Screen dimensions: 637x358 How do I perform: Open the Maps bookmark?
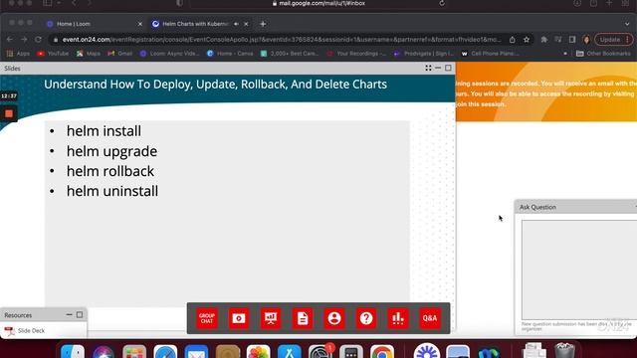point(89,53)
